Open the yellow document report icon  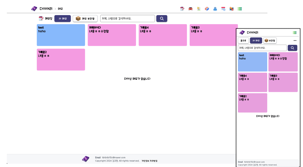pos(199,9)
